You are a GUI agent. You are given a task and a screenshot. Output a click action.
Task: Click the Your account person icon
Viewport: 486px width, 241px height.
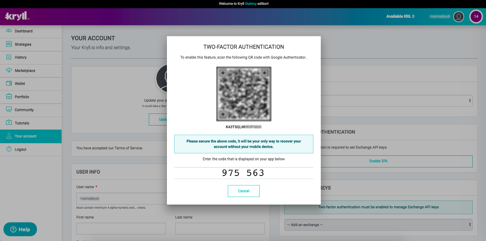9,136
